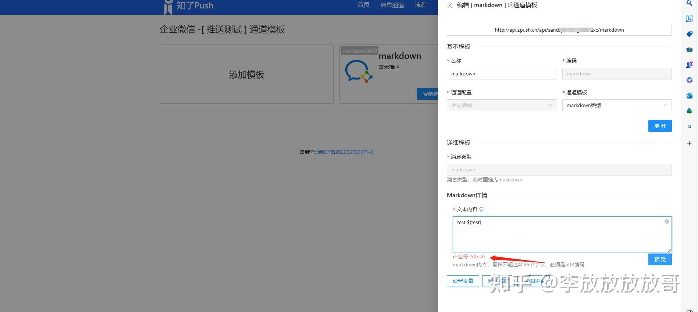
Task: Open the Outlook sidebar icon
Action: (690, 96)
